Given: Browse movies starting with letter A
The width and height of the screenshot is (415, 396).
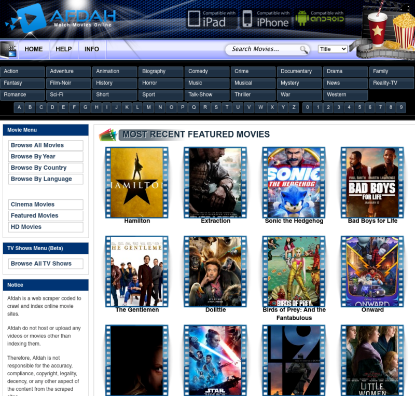Looking at the screenshot, I should [x=19, y=107].
